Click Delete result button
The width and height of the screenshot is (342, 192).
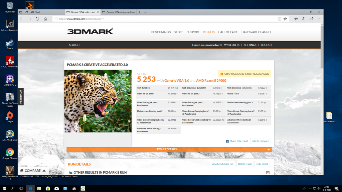tap(245, 164)
